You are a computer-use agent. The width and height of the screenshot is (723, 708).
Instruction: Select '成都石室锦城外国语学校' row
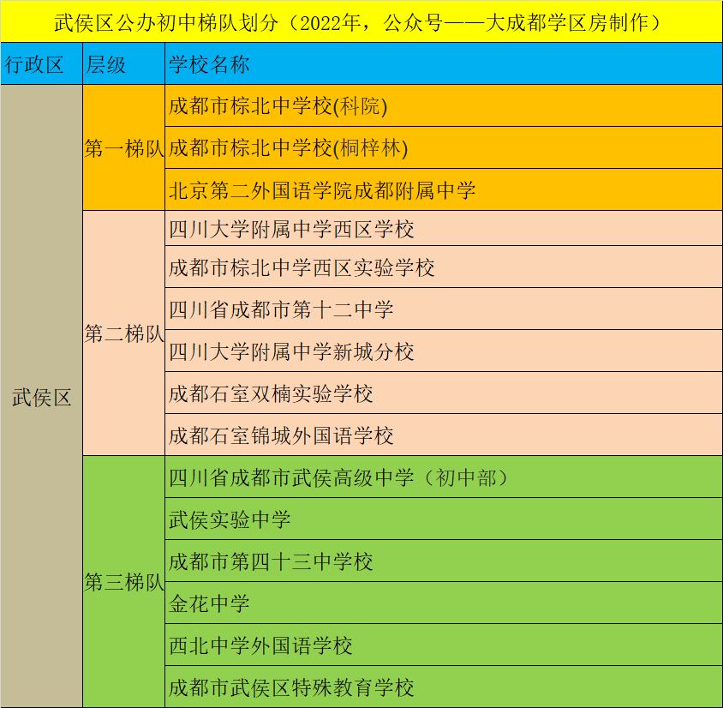tap(444, 435)
